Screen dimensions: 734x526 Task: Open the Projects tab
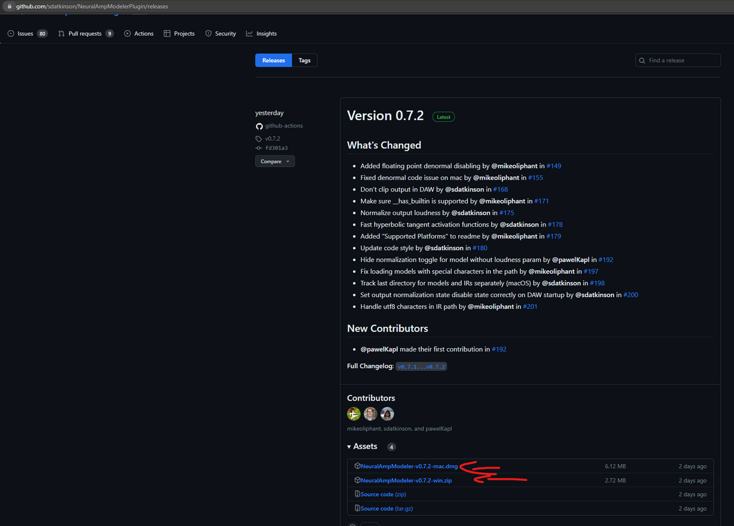[x=179, y=34]
